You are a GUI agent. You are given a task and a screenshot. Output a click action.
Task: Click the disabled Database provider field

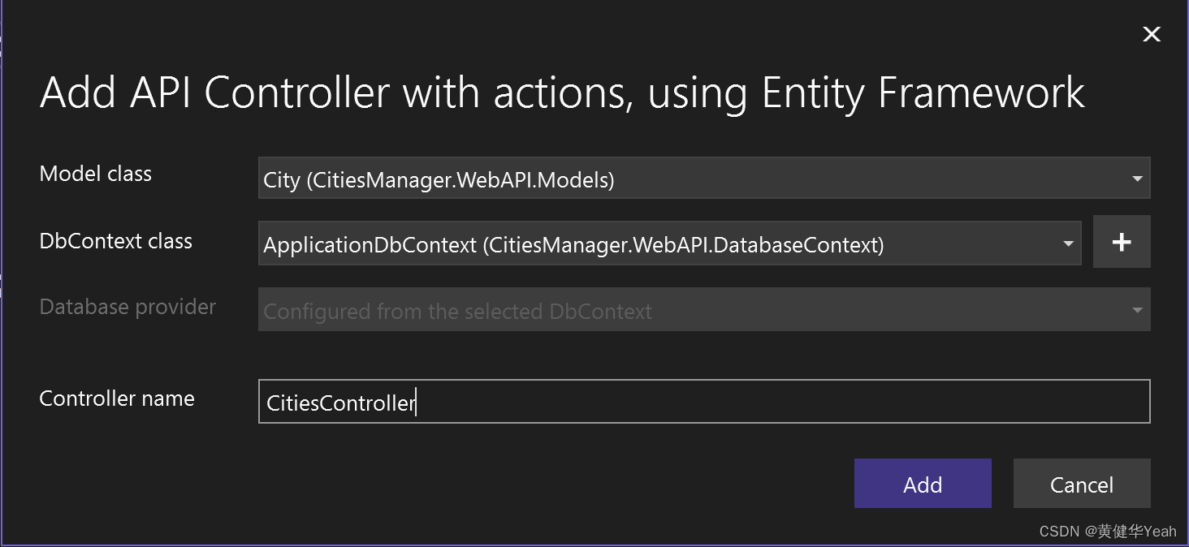(x=569, y=309)
